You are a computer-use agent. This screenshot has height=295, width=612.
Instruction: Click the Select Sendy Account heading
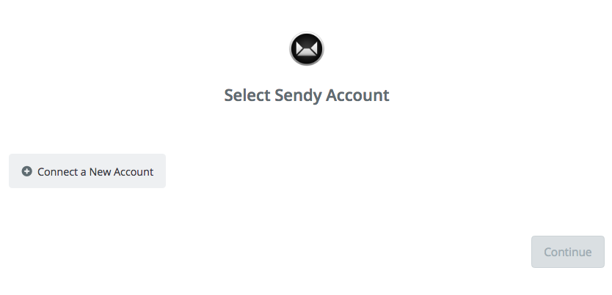tap(307, 95)
